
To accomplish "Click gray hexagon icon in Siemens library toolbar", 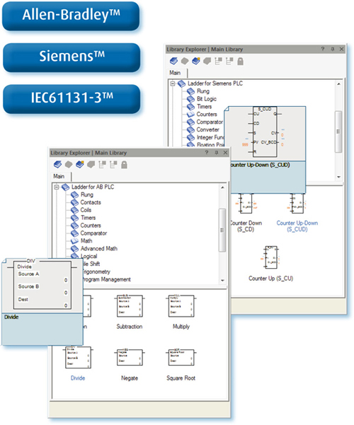I will click(185, 61).
